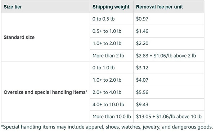Click the $13.05 + $1.06/lb above 10 lb cell
The height and width of the screenshot is (134, 216).
(169, 116)
